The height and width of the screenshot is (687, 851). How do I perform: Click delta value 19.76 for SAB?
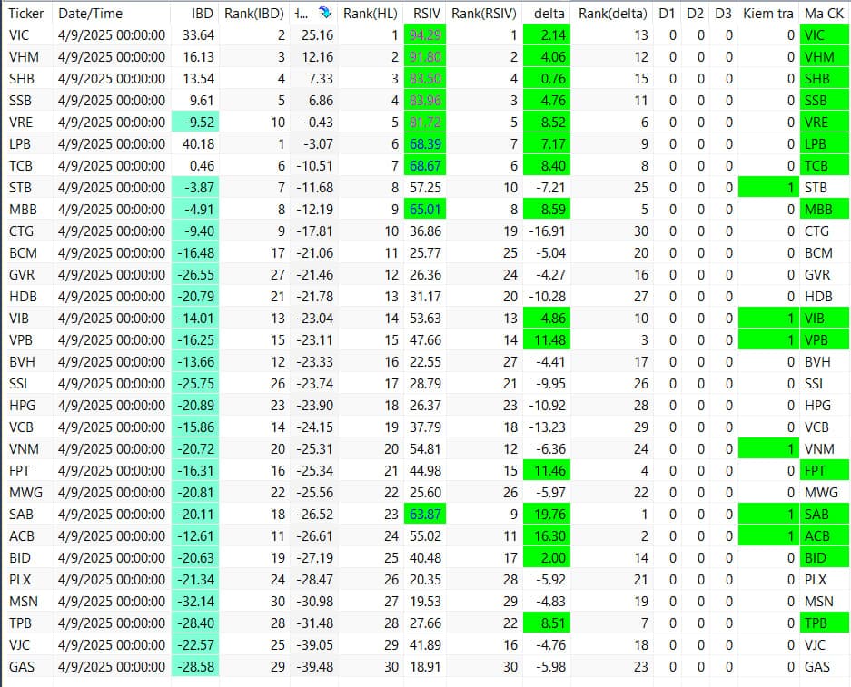click(547, 514)
